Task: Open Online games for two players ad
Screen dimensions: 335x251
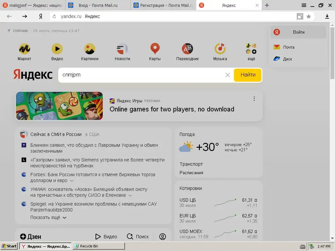Action: (x=172, y=109)
